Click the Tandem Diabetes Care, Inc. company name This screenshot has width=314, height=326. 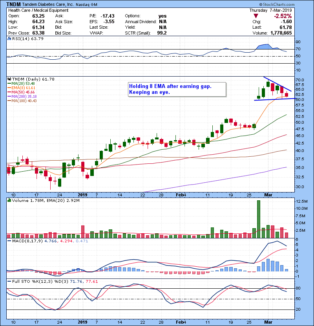(x=48, y=4)
